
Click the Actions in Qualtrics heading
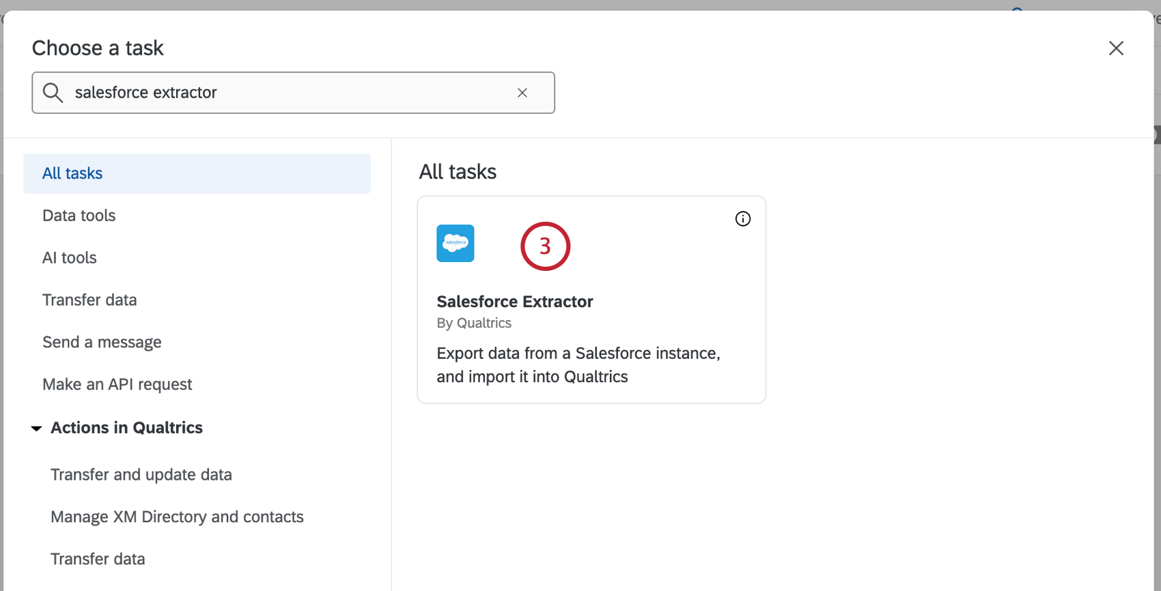tap(126, 428)
